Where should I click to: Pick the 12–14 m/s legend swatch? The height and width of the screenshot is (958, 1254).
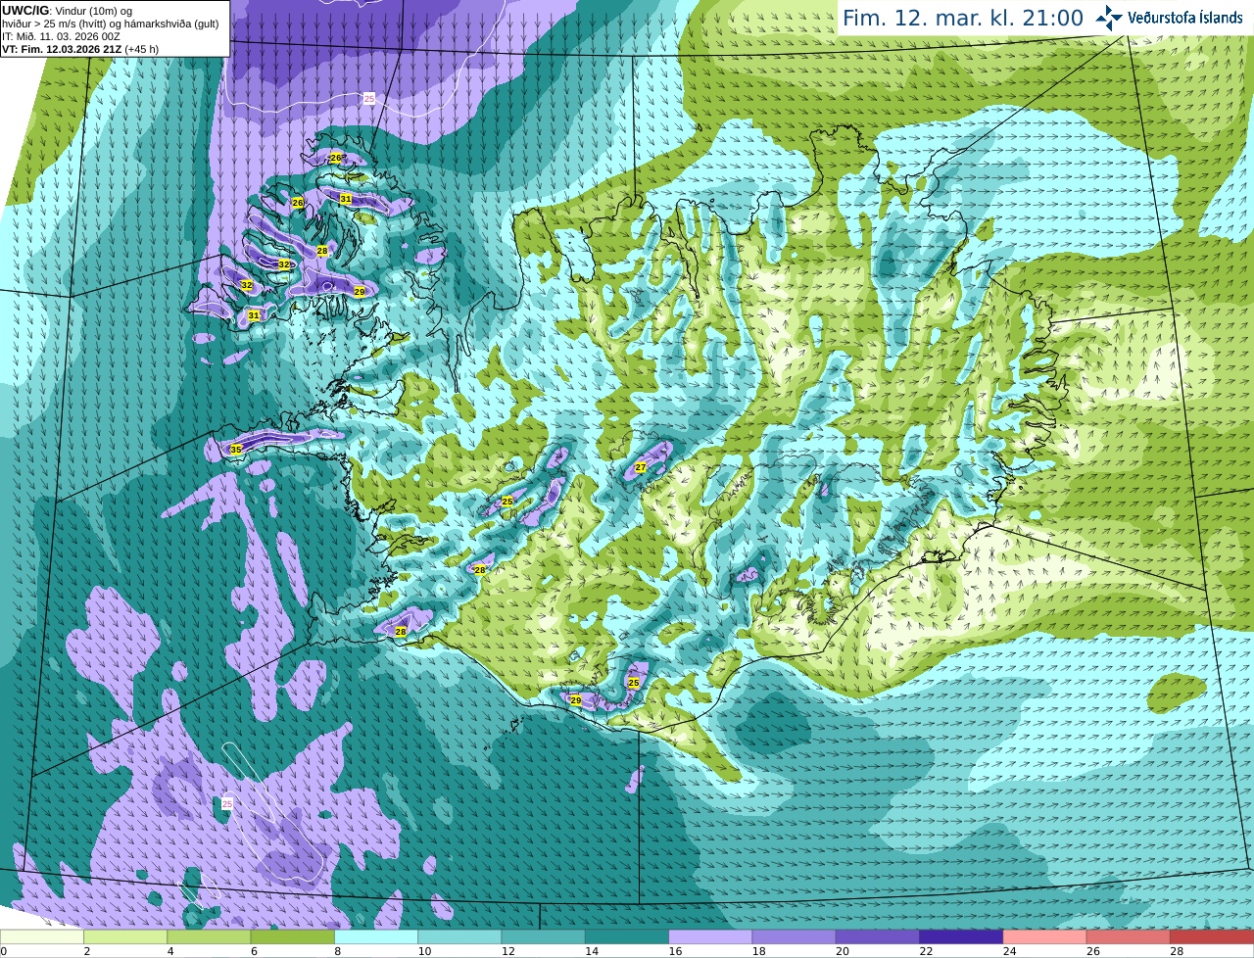(544, 936)
